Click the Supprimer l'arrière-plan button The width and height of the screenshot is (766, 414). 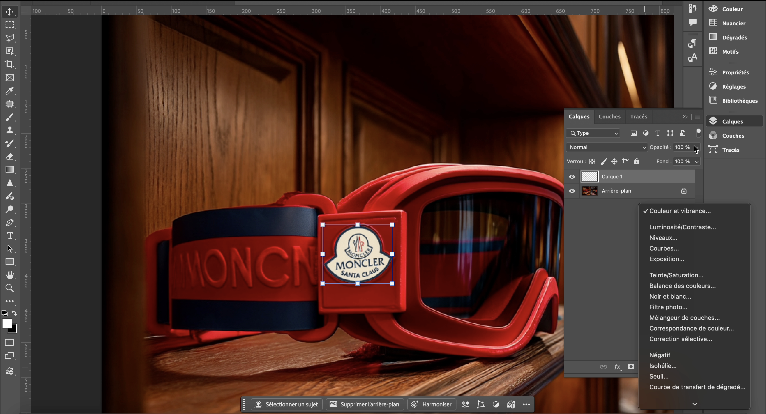pyautogui.click(x=365, y=404)
